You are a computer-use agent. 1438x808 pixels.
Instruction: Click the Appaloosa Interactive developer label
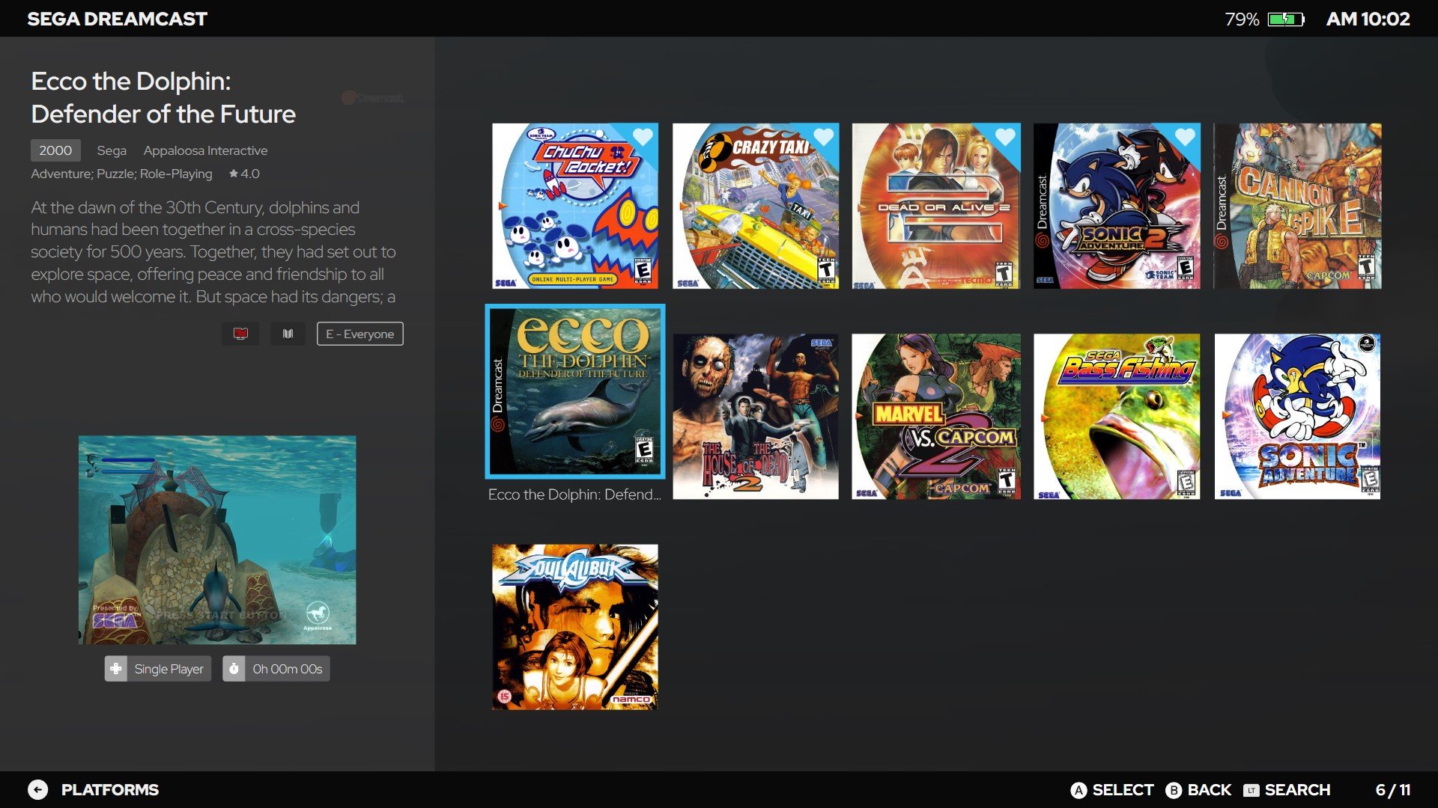[205, 150]
